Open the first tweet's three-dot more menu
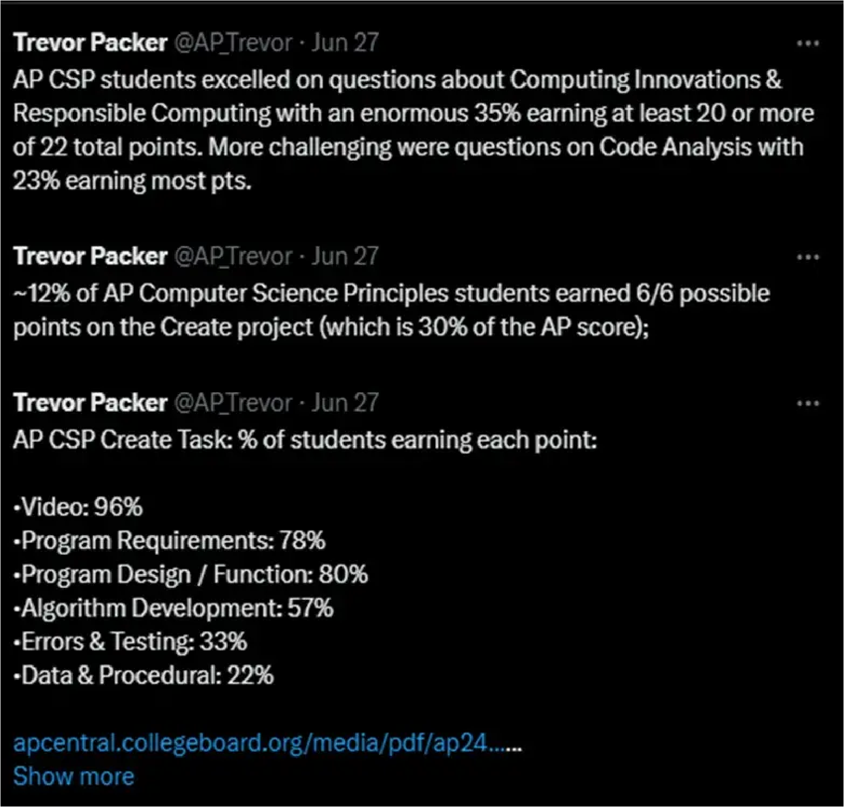Image resolution: width=844 pixels, height=807 pixels. click(807, 43)
